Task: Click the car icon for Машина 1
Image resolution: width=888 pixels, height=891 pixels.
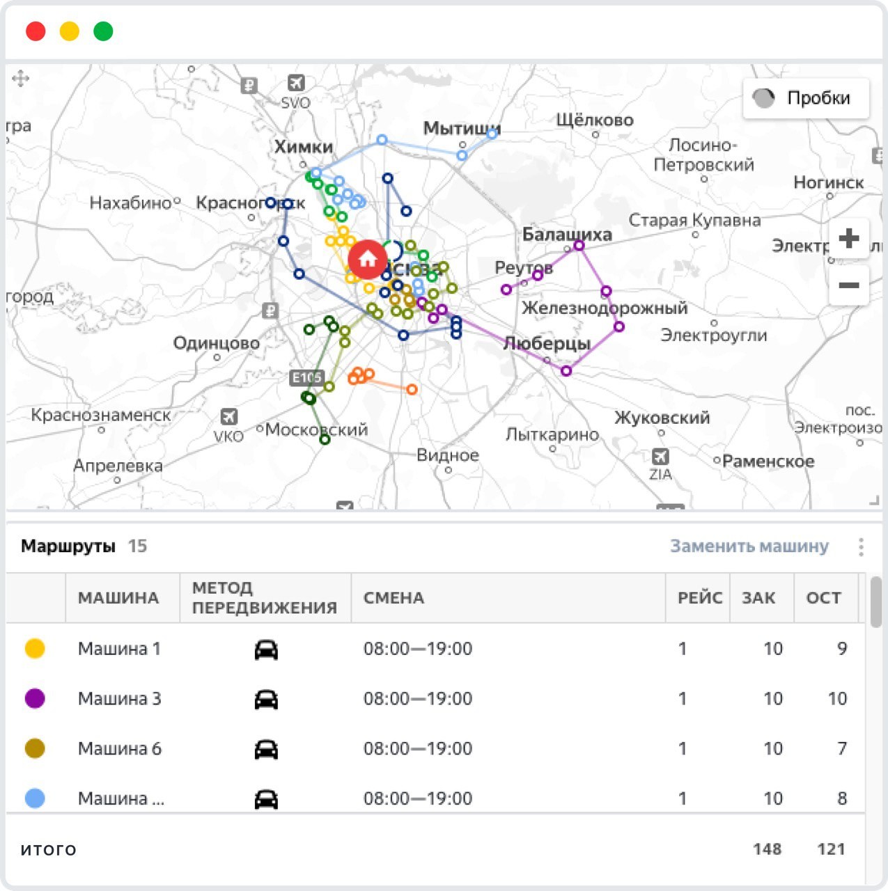Action: pos(266,649)
